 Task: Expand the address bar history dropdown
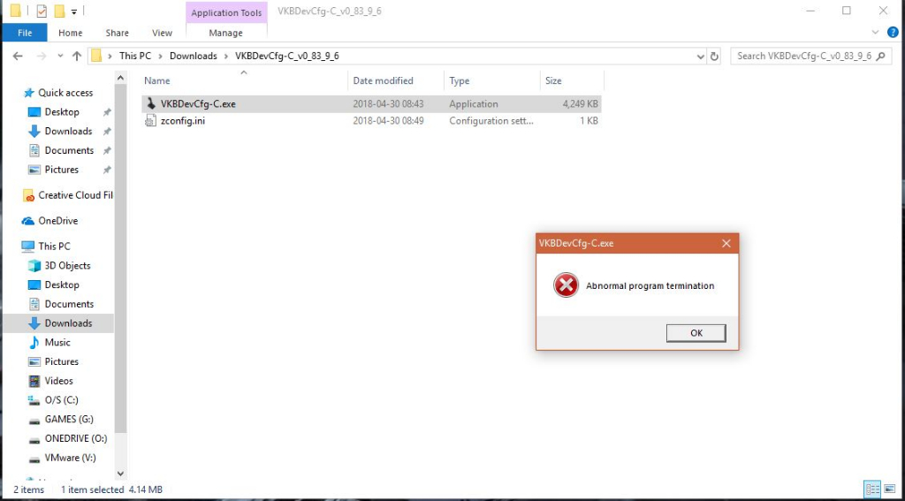click(x=700, y=57)
